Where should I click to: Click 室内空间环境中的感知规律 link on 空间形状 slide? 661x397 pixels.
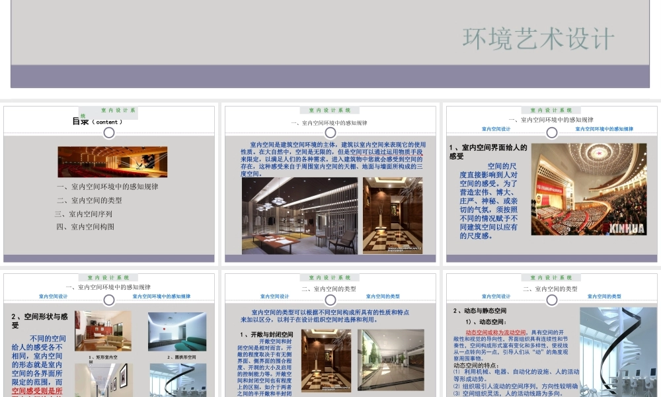(161, 296)
